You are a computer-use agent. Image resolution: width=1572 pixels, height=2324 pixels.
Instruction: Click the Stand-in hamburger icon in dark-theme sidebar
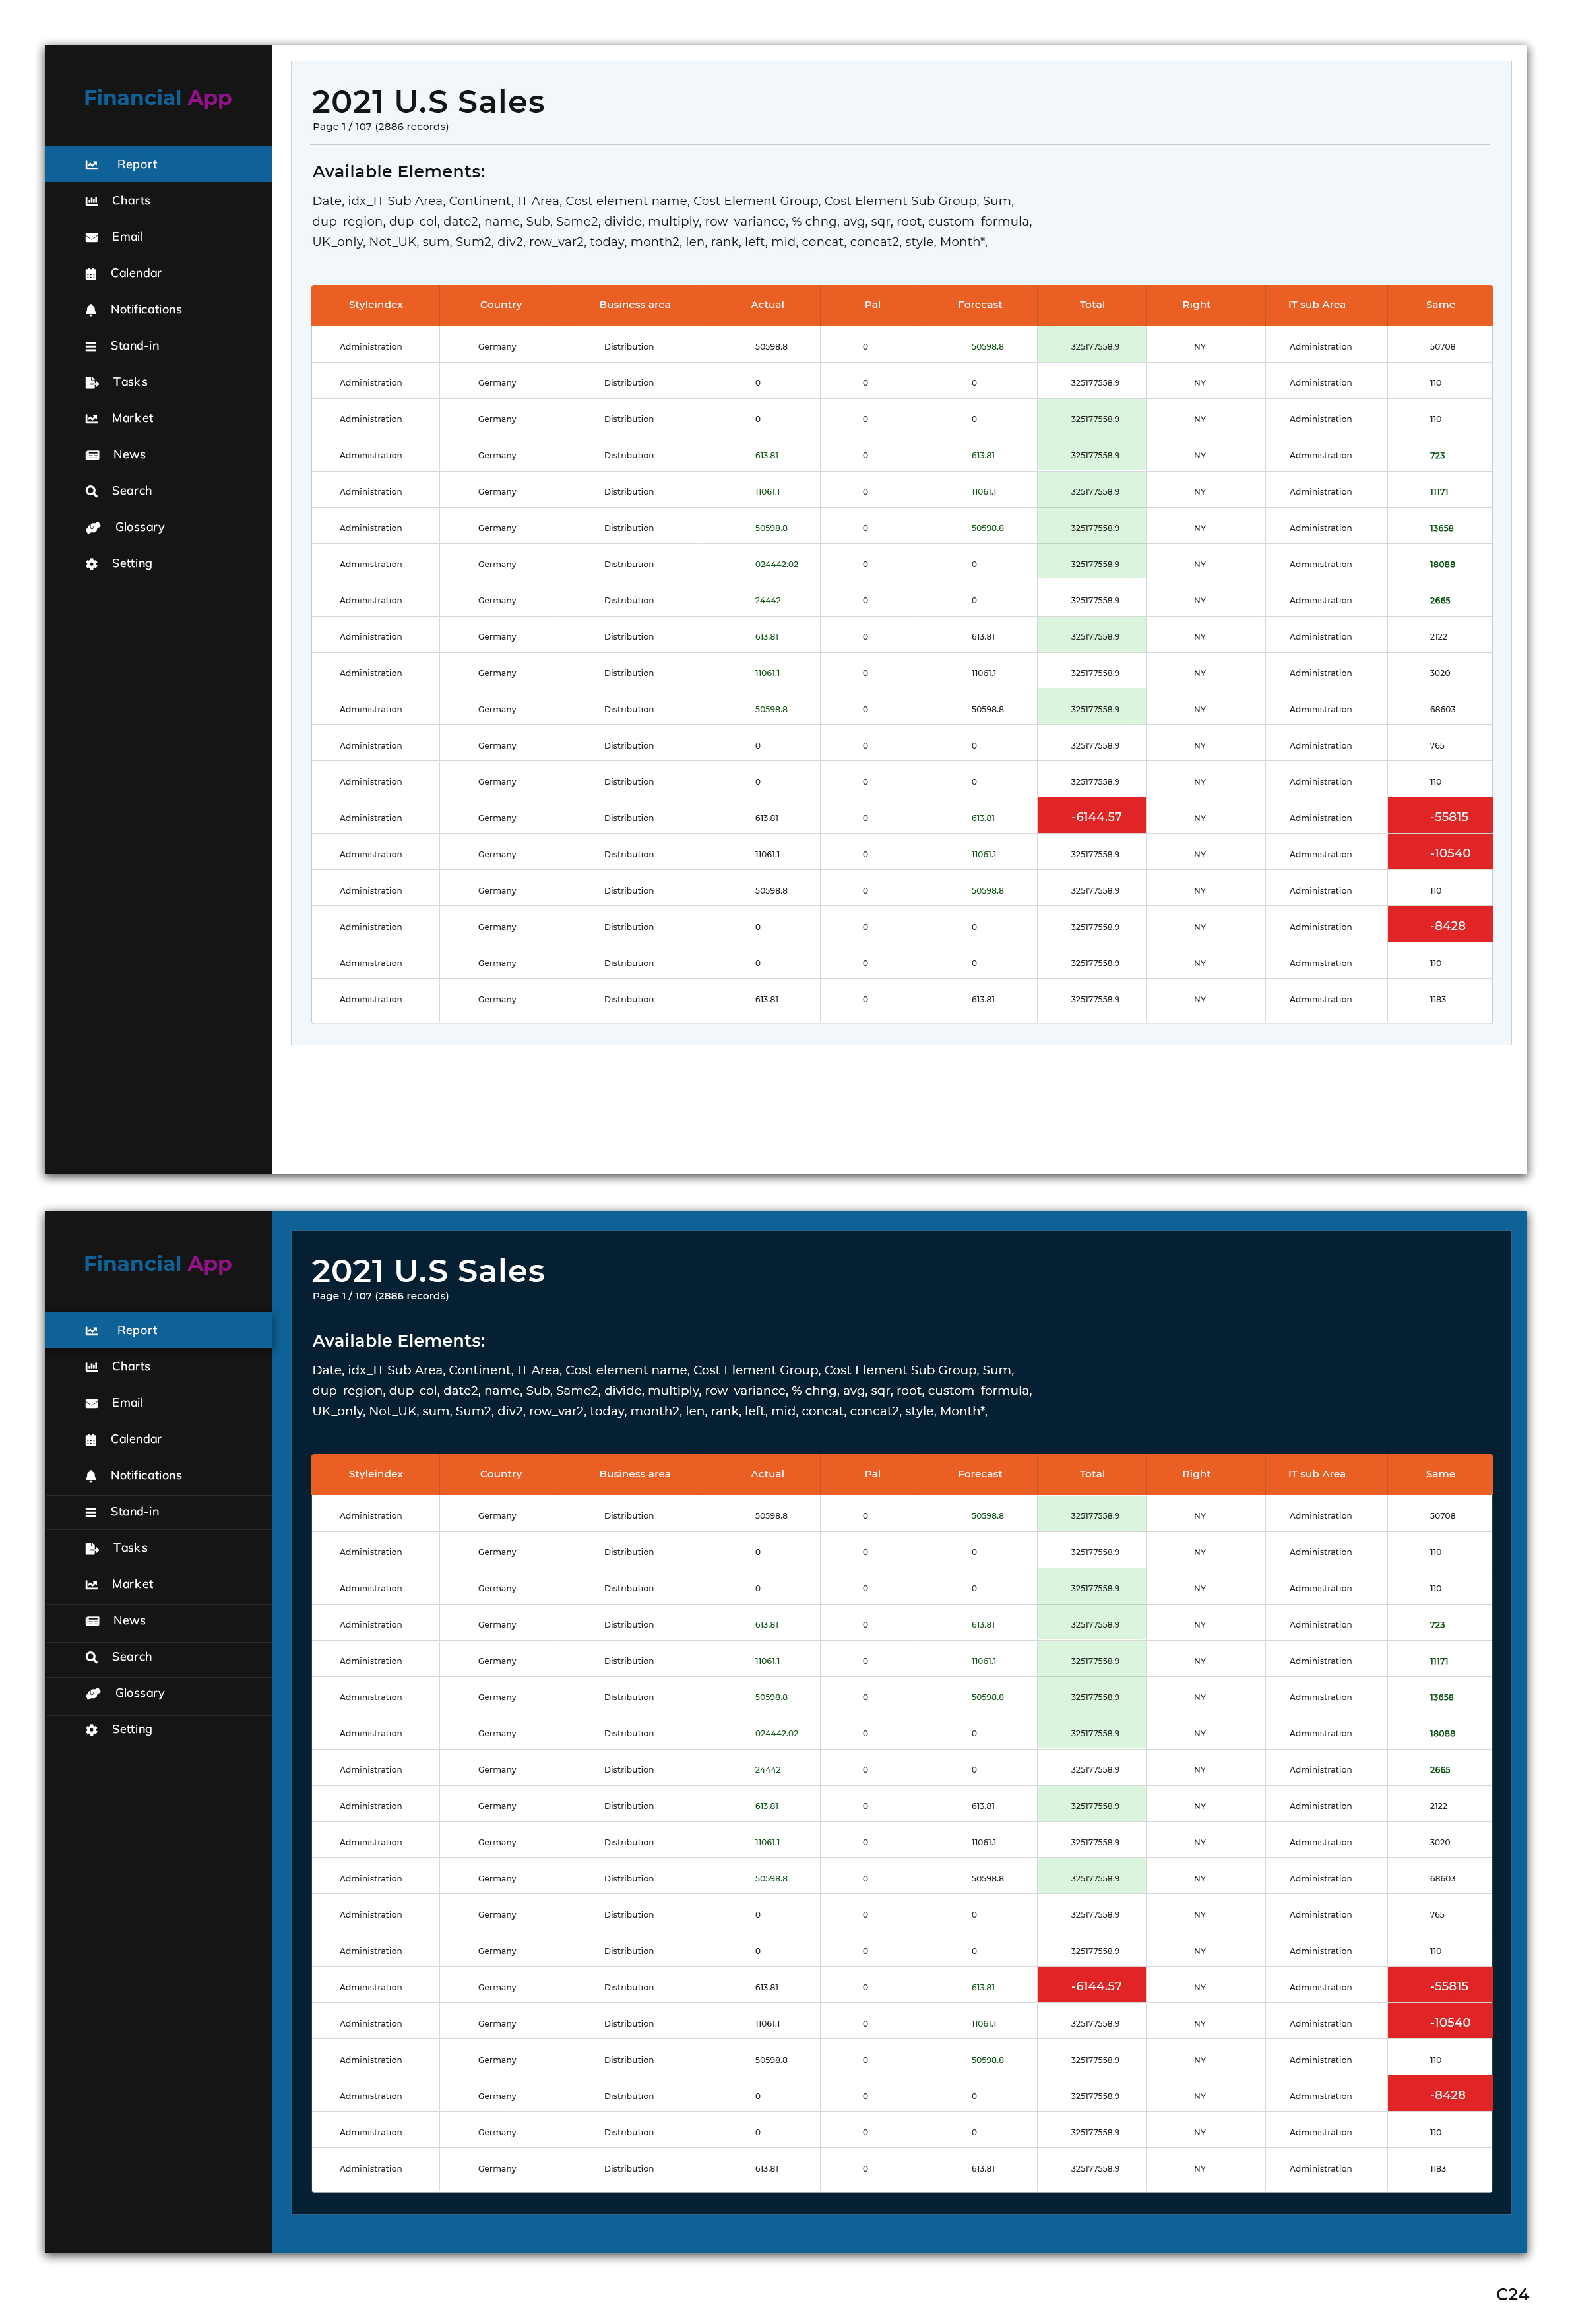tap(91, 1512)
